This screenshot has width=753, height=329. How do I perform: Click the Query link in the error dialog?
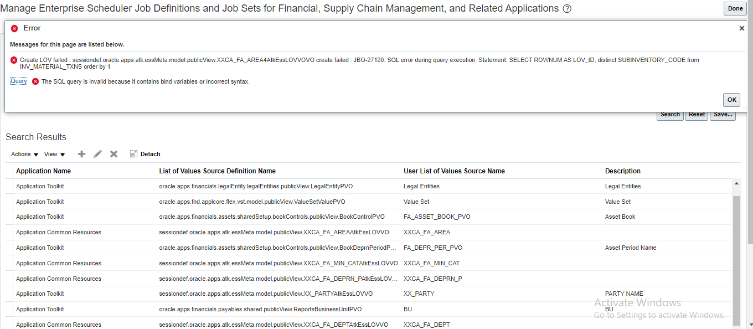tap(18, 80)
